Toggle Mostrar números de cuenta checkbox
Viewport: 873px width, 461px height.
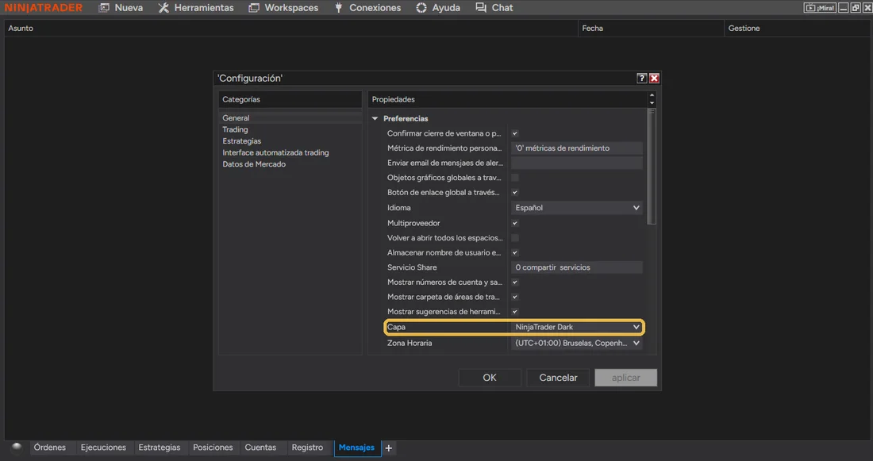point(515,282)
